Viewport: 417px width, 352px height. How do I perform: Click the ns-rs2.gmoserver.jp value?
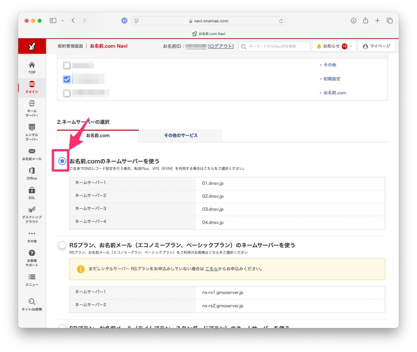[x=223, y=306]
